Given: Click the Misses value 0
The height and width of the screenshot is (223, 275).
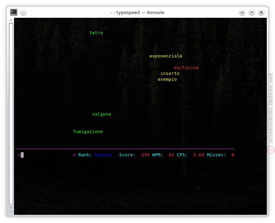Looking at the screenshot, I should click(233, 155).
